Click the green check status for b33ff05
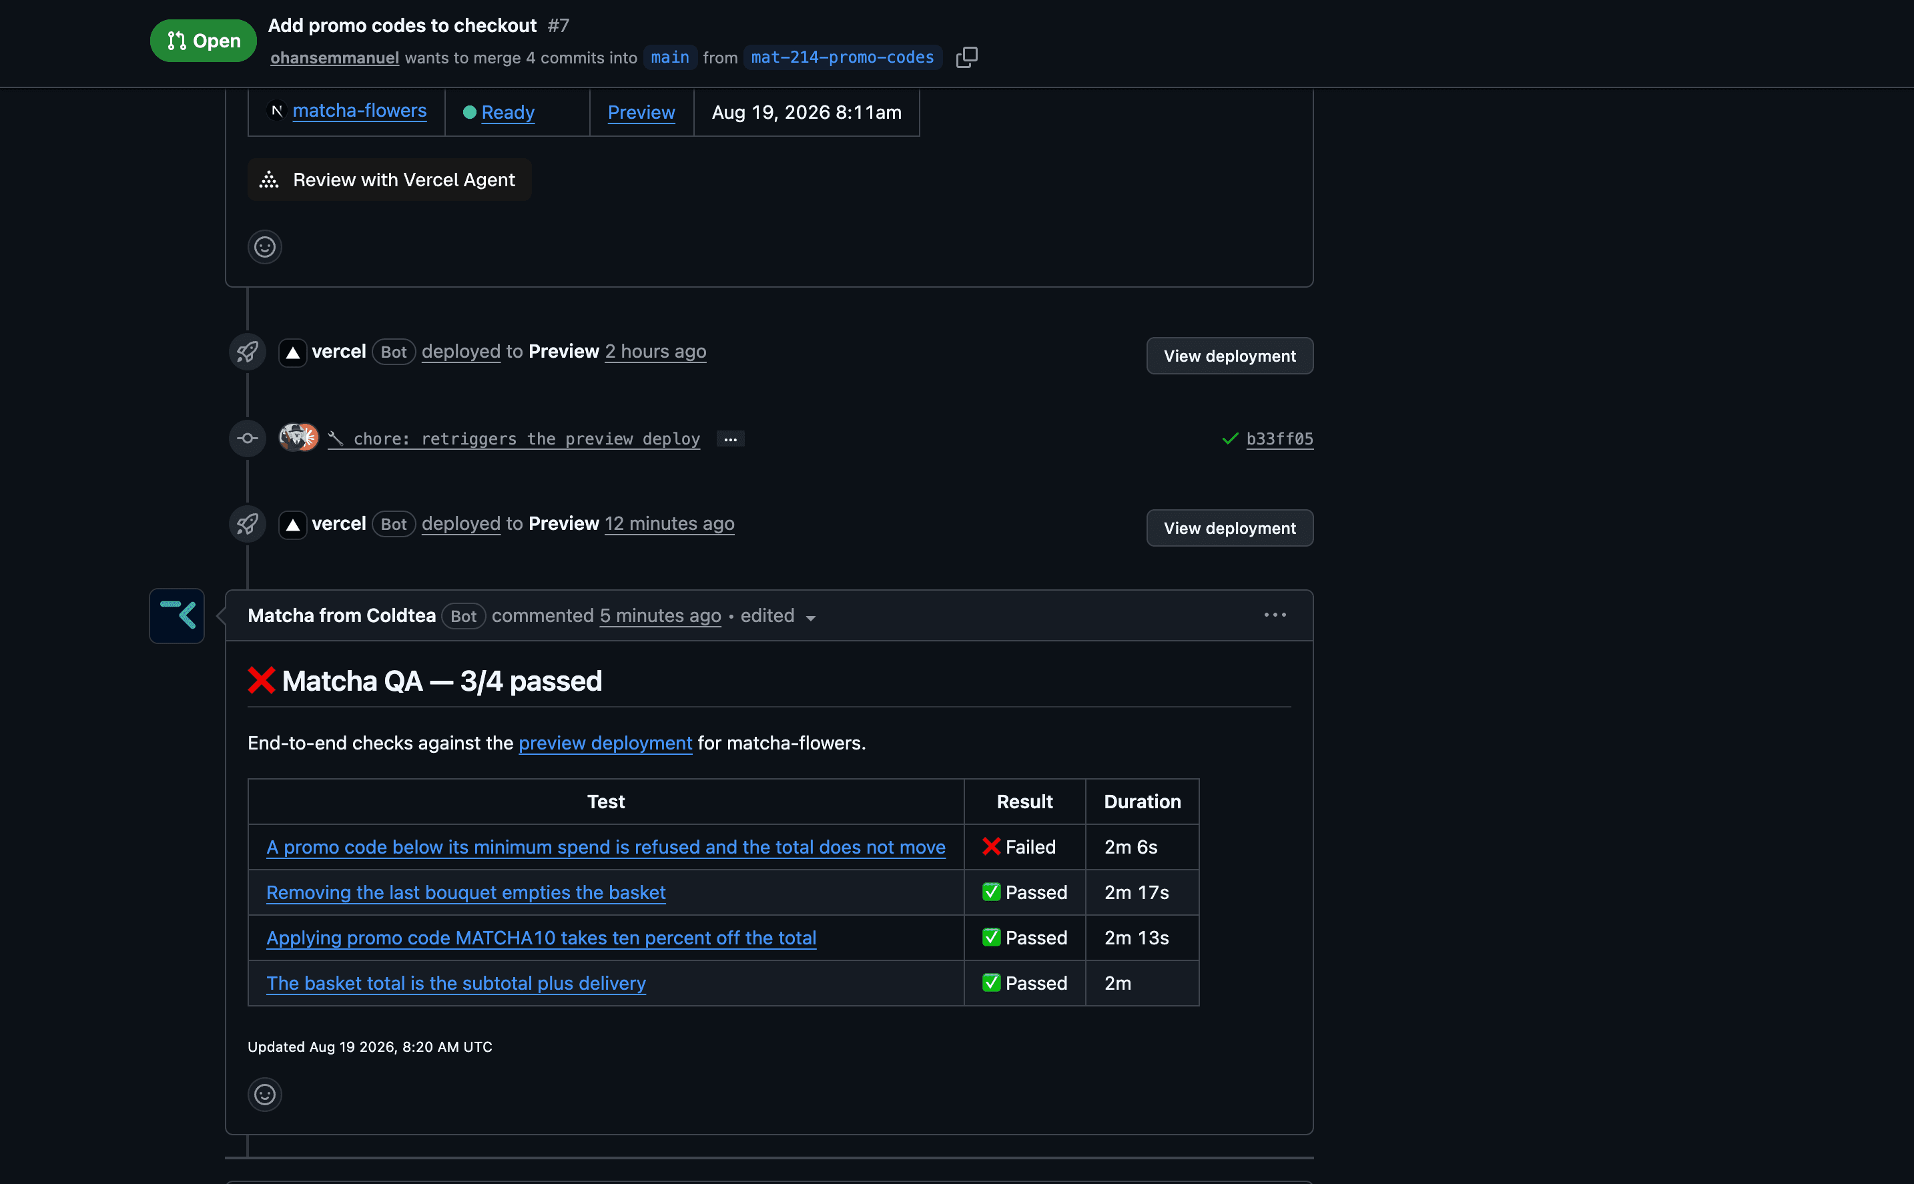Image resolution: width=1914 pixels, height=1184 pixels. pyautogui.click(x=1230, y=438)
